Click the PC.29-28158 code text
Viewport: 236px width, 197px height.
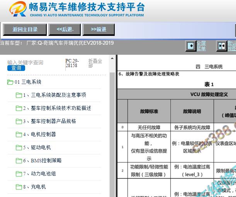point(72,63)
